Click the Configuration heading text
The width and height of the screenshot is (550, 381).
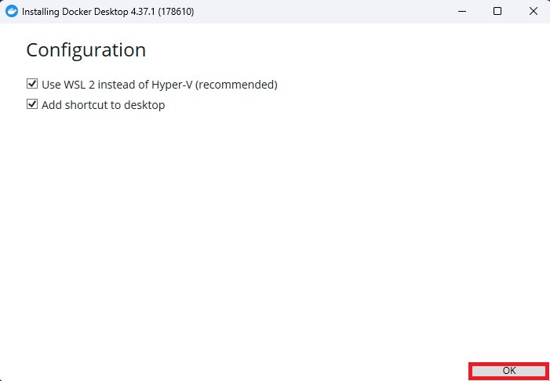coord(86,50)
